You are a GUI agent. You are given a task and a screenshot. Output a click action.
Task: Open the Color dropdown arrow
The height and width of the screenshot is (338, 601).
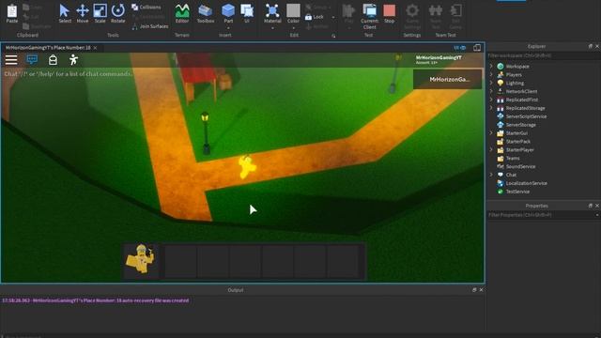pyautogui.click(x=293, y=28)
